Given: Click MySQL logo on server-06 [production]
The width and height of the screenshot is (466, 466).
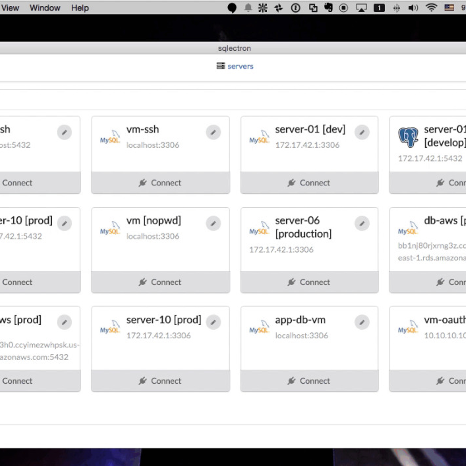Looking at the screenshot, I should coord(259,228).
